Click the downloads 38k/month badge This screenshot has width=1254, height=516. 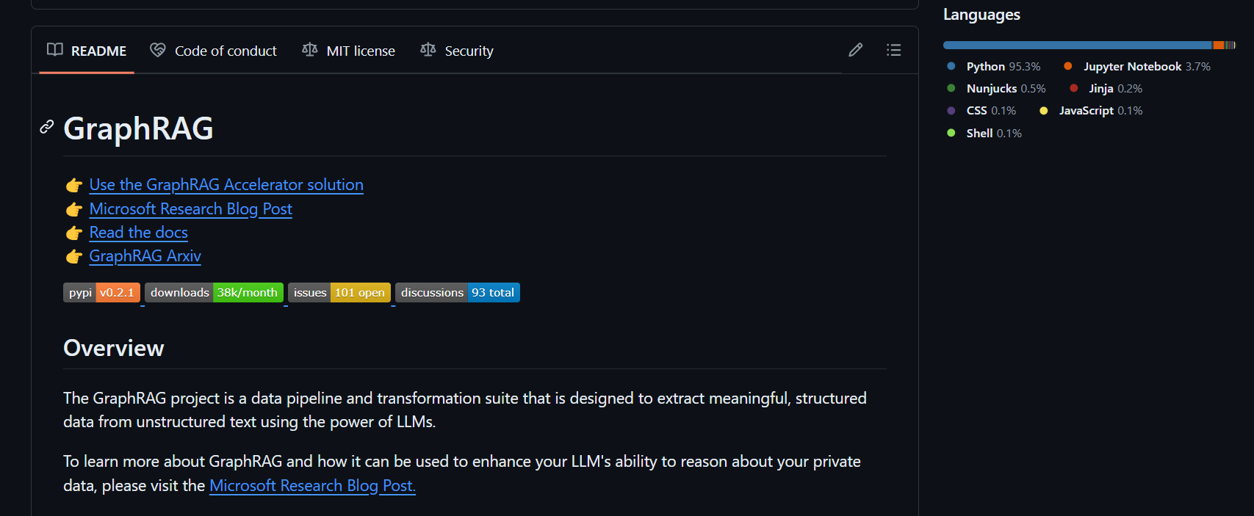[x=214, y=293]
